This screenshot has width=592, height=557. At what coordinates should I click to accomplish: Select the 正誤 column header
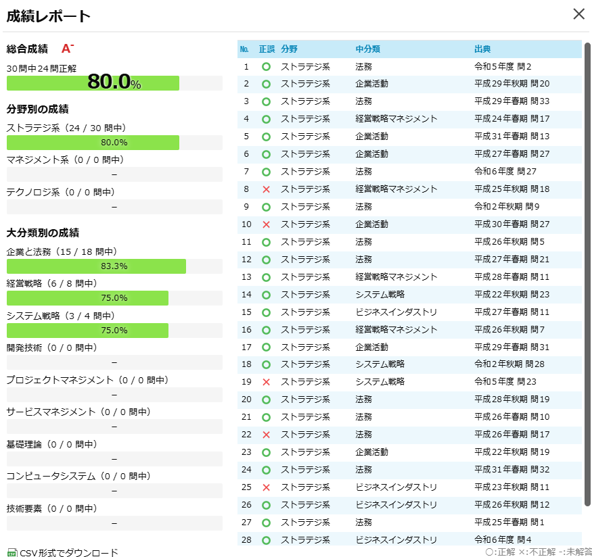click(267, 49)
